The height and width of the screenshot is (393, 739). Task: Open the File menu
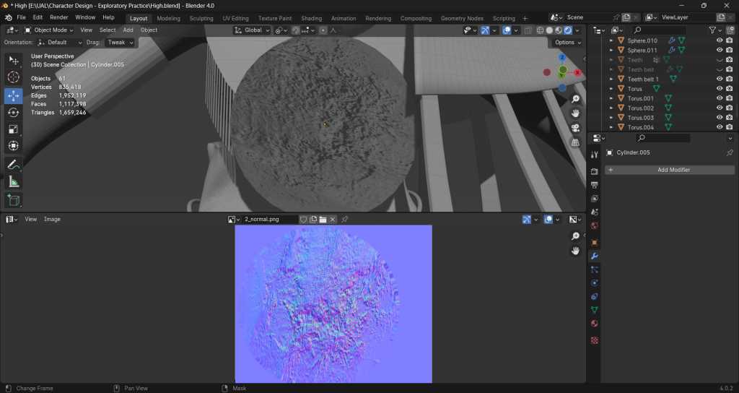[21, 17]
